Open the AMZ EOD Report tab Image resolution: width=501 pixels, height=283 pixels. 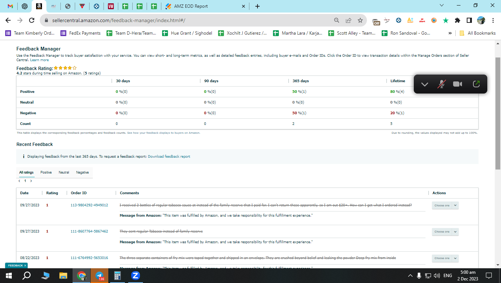tap(205, 6)
